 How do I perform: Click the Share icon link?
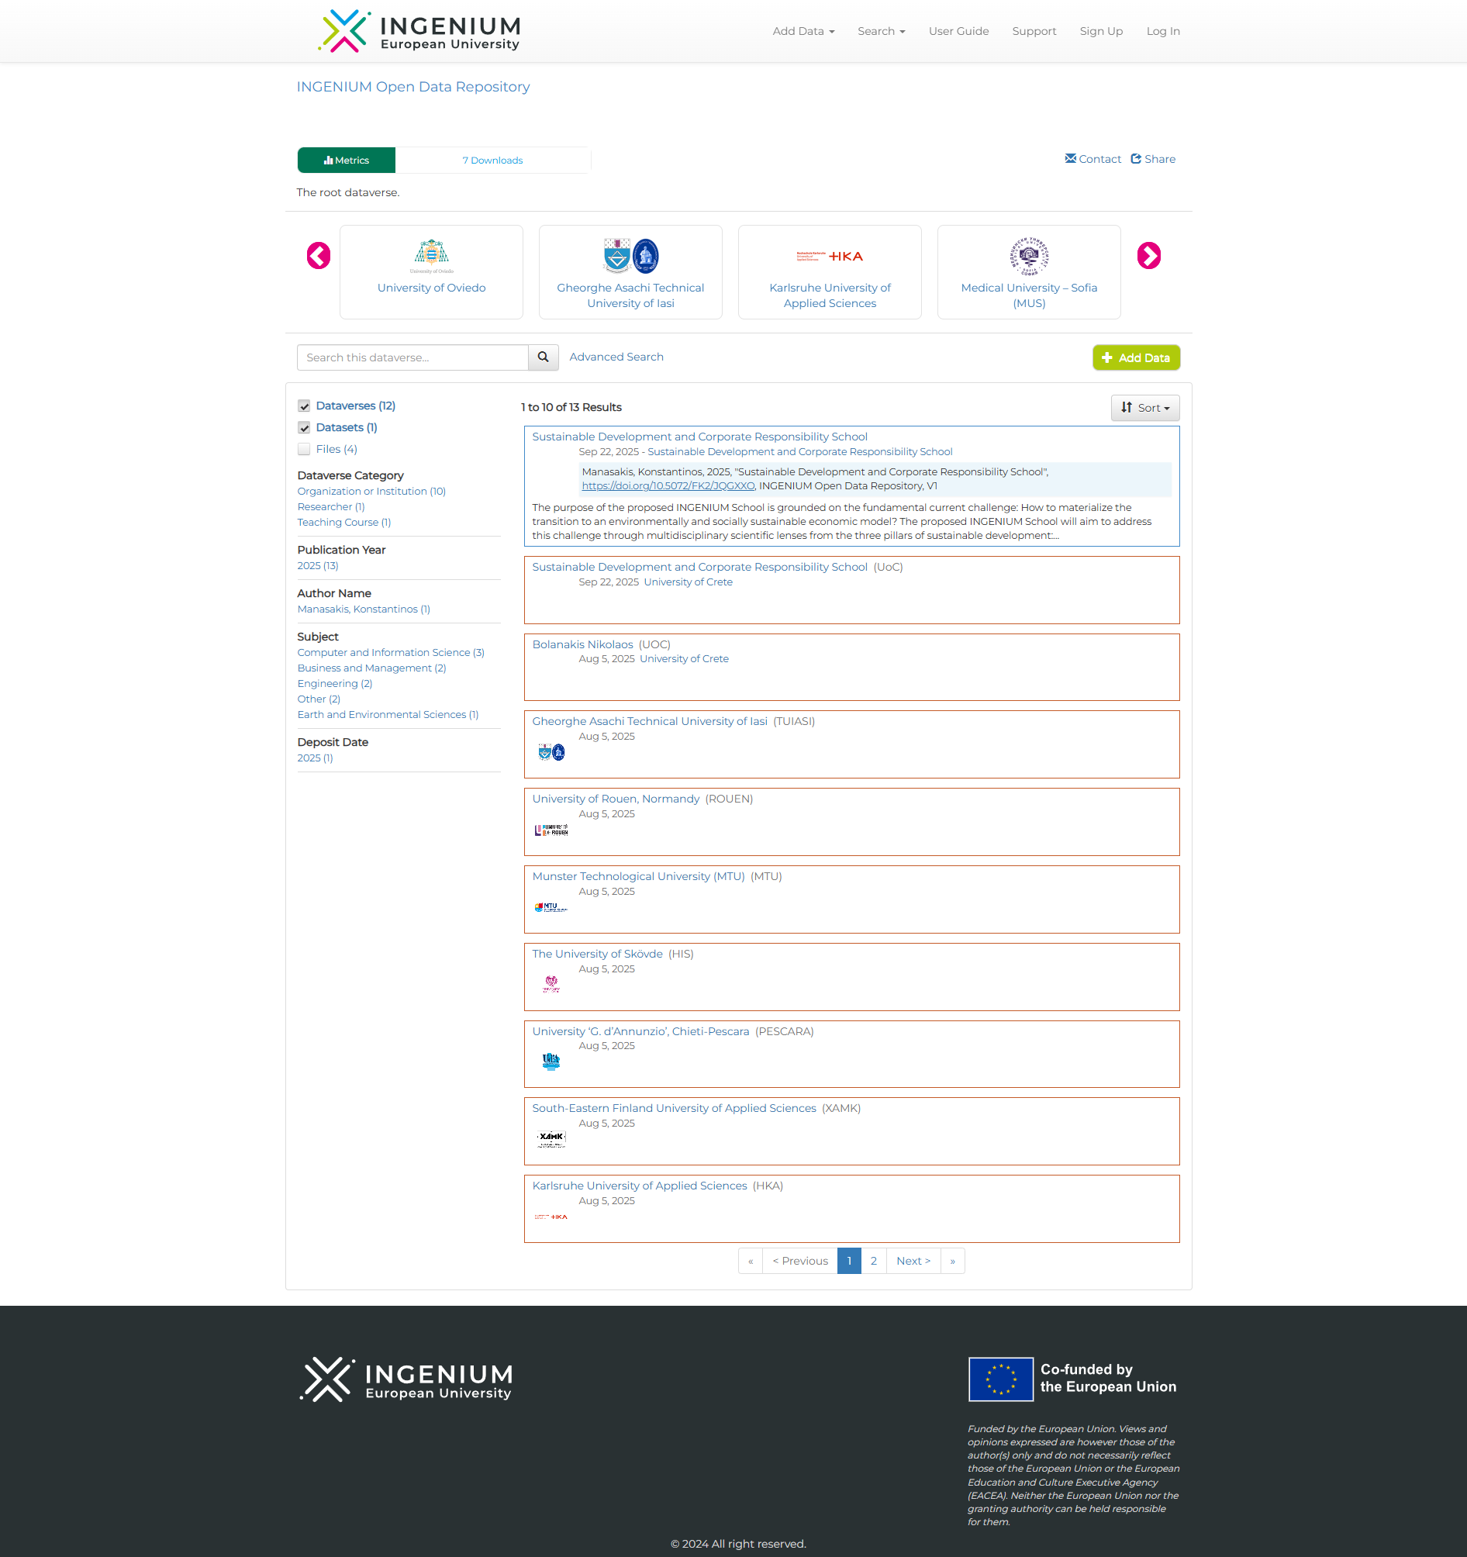[1153, 159]
